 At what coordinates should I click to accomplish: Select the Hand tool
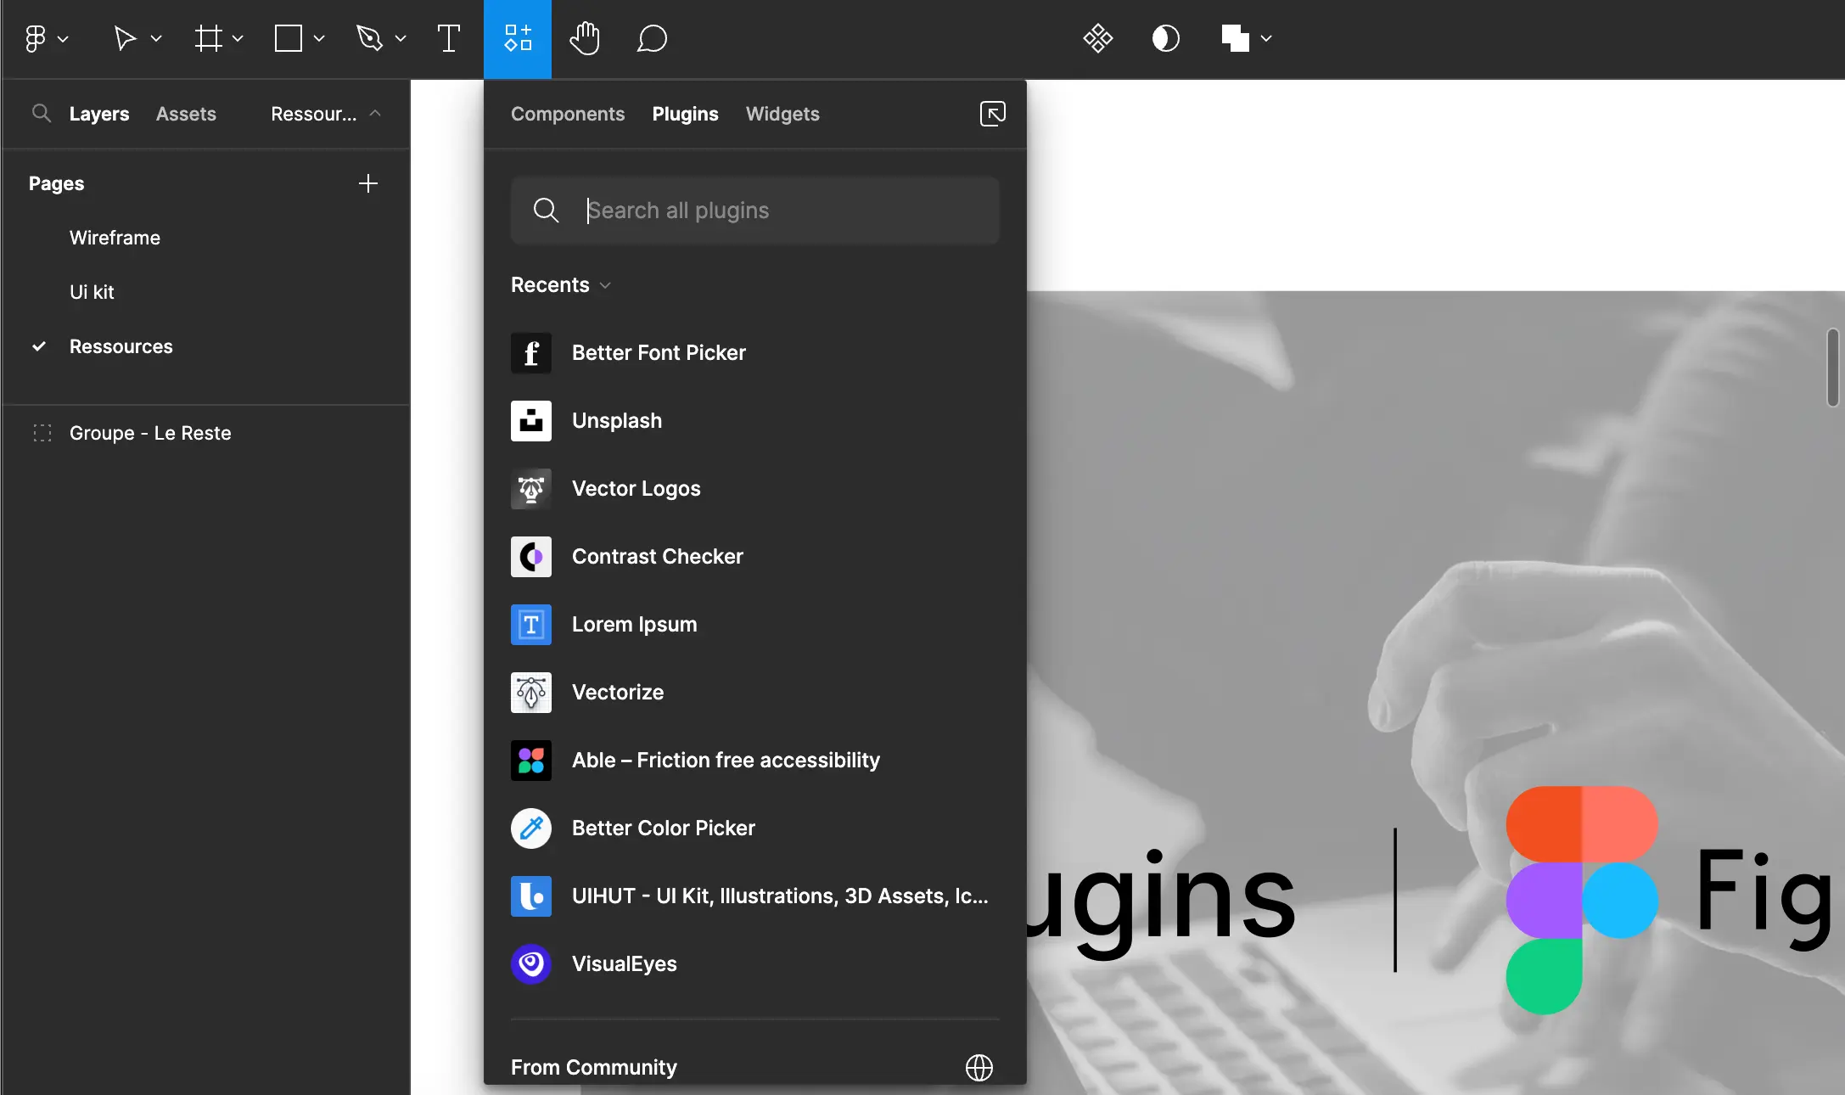pos(585,38)
